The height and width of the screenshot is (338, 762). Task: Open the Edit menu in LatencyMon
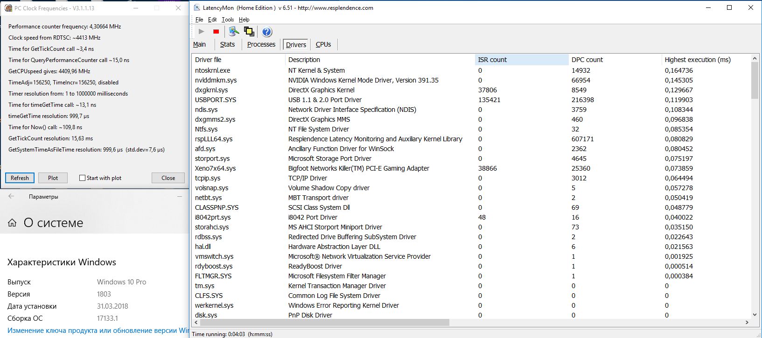pyautogui.click(x=212, y=20)
